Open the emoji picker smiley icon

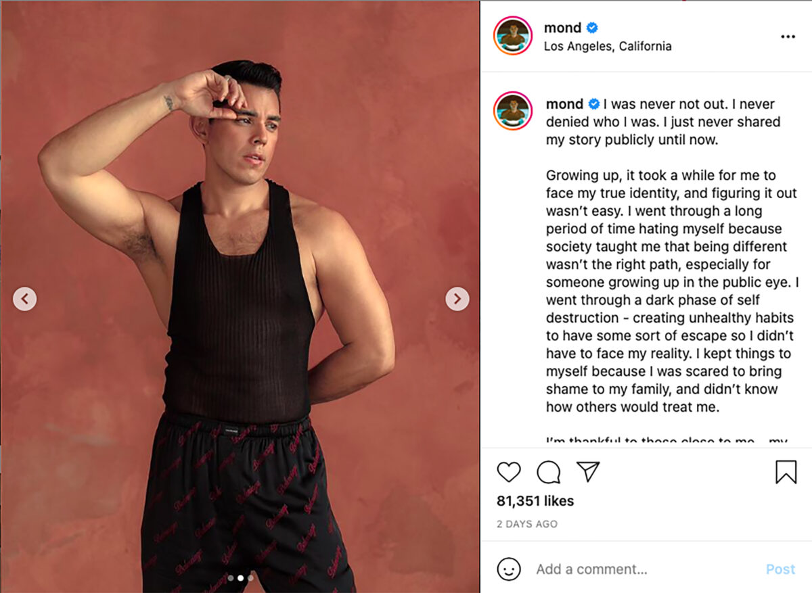click(509, 569)
